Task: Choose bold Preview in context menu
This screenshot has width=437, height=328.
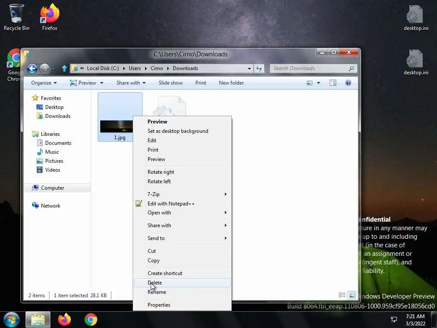Action: click(182, 122)
